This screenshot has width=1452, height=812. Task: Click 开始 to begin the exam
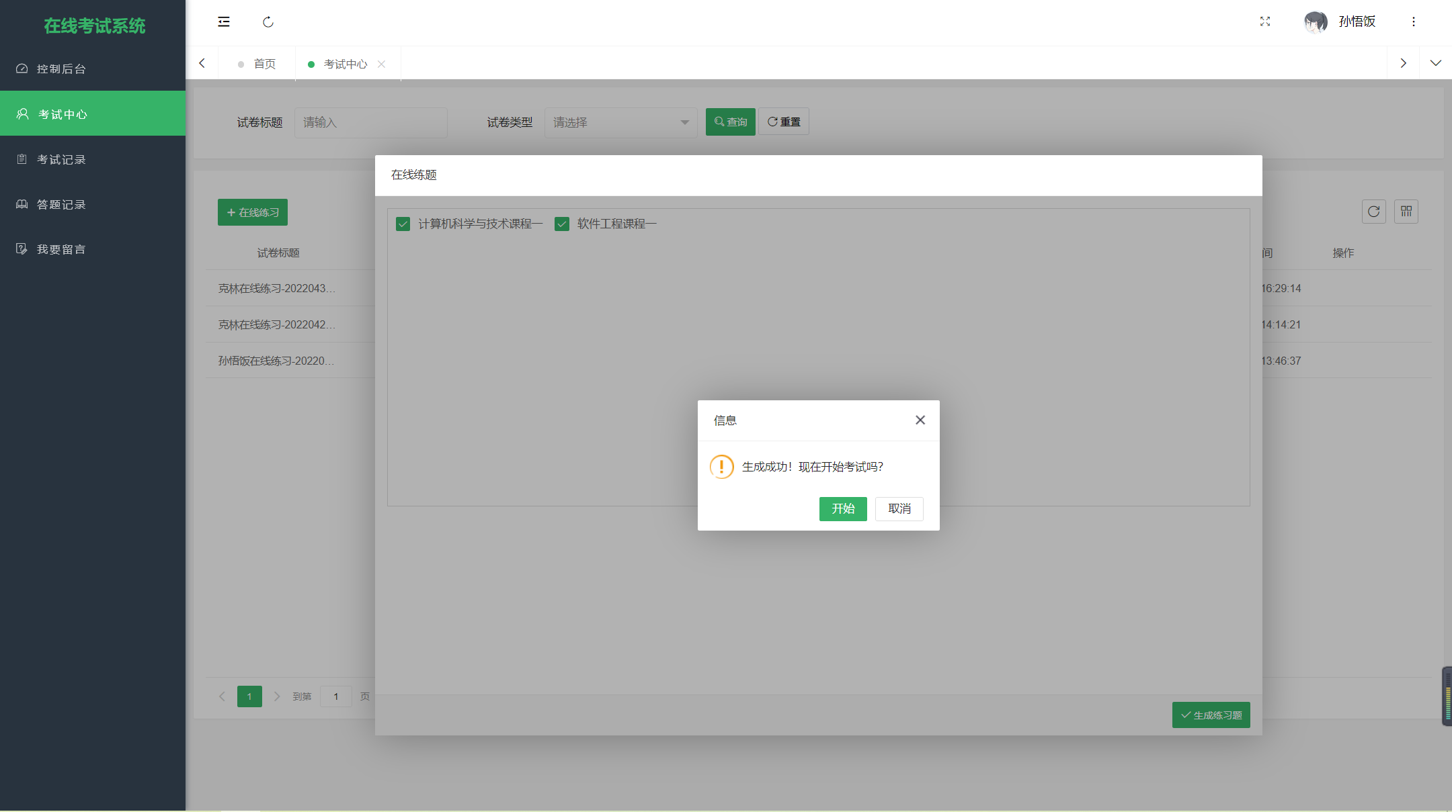pos(843,508)
